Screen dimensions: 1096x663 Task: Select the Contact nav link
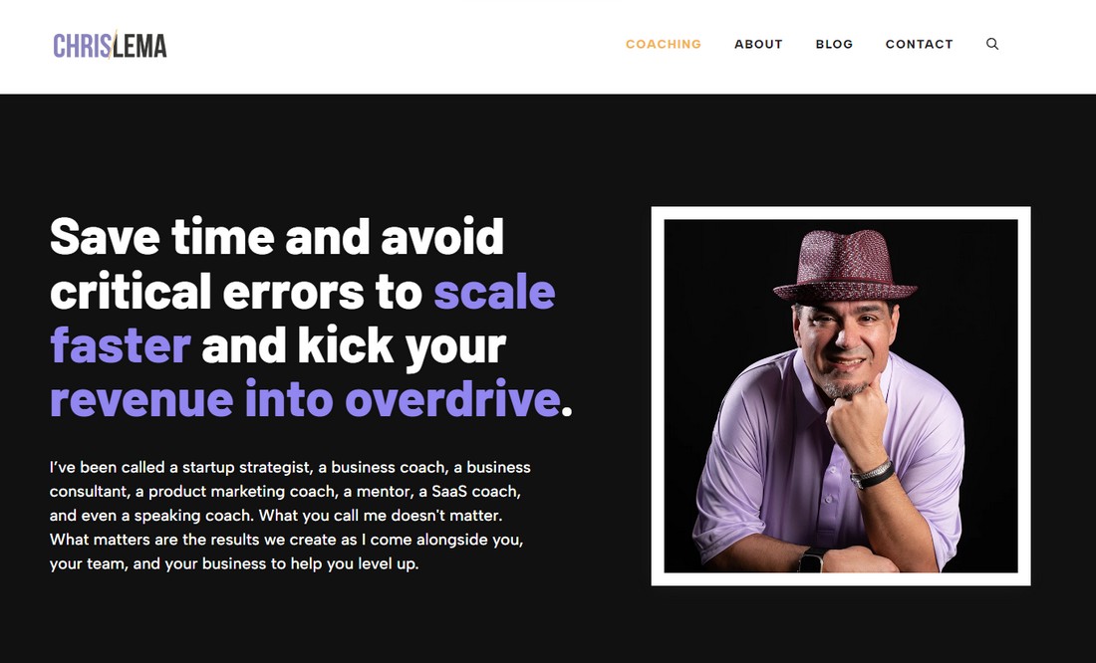point(920,44)
